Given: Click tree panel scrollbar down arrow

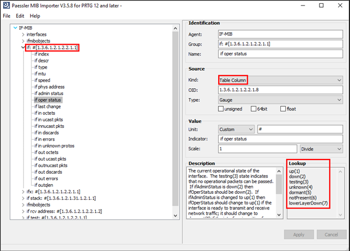Looking at the screenshot, I should coord(175,216).
